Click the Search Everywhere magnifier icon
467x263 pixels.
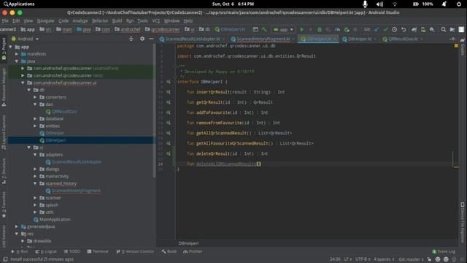point(444,29)
